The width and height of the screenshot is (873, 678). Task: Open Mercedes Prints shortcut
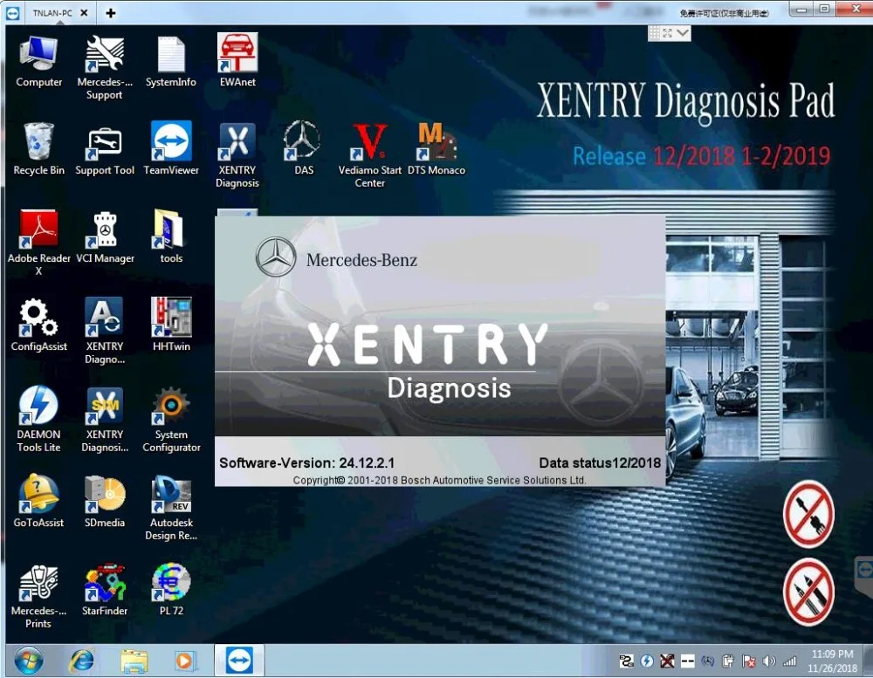(38, 596)
